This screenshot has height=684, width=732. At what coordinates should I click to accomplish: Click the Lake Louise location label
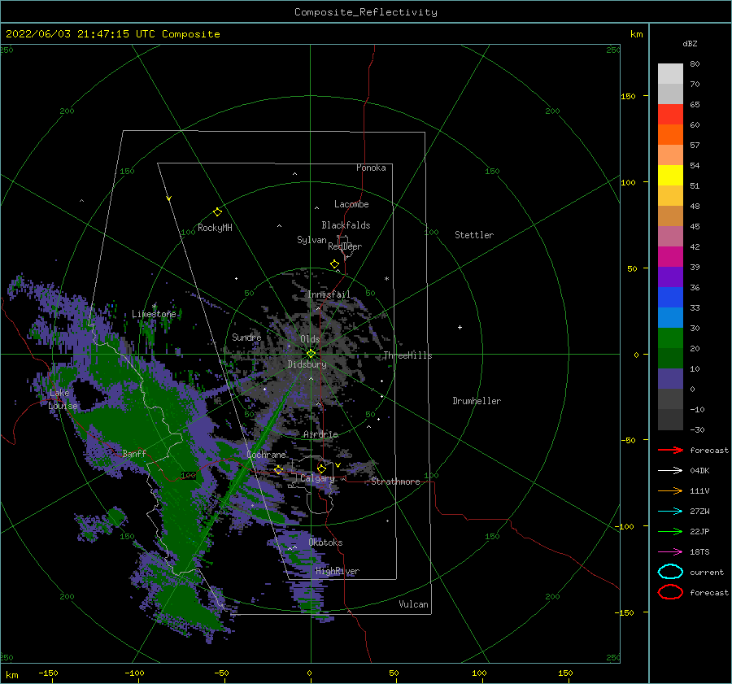63,399
